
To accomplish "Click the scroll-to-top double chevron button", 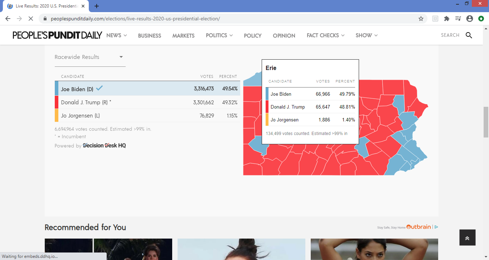I will 467,237.
